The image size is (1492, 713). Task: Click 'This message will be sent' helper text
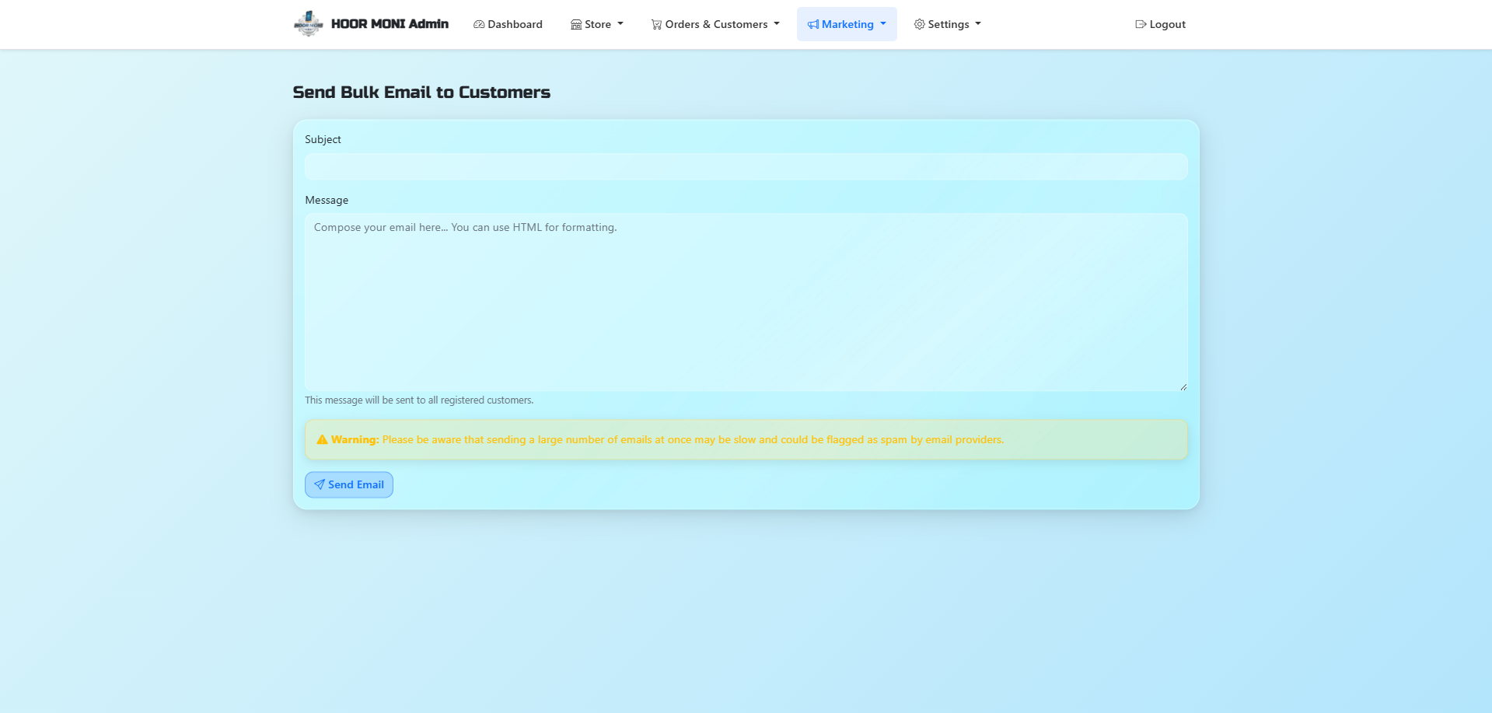pyautogui.click(x=419, y=400)
